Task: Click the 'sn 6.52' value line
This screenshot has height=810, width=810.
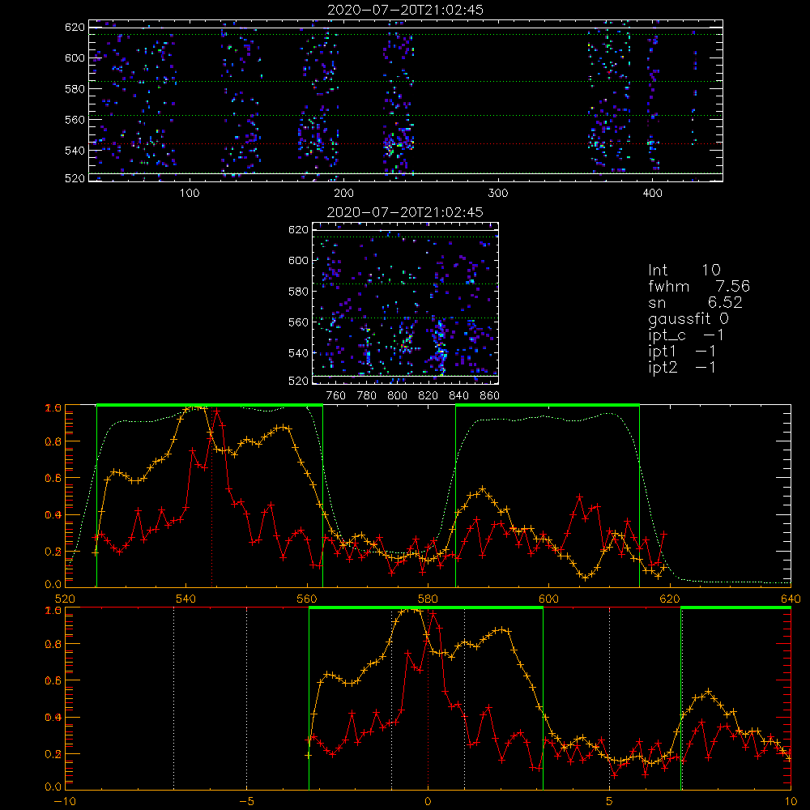Action: click(x=695, y=302)
